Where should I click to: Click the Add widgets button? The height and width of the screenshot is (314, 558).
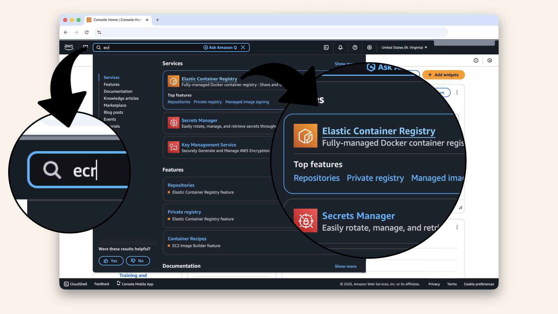click(x=443, y=75)
